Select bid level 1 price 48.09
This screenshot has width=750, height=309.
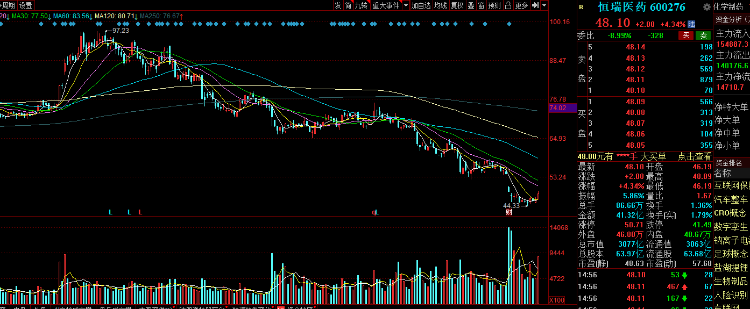pyautogui.click(x=635, y=102)
